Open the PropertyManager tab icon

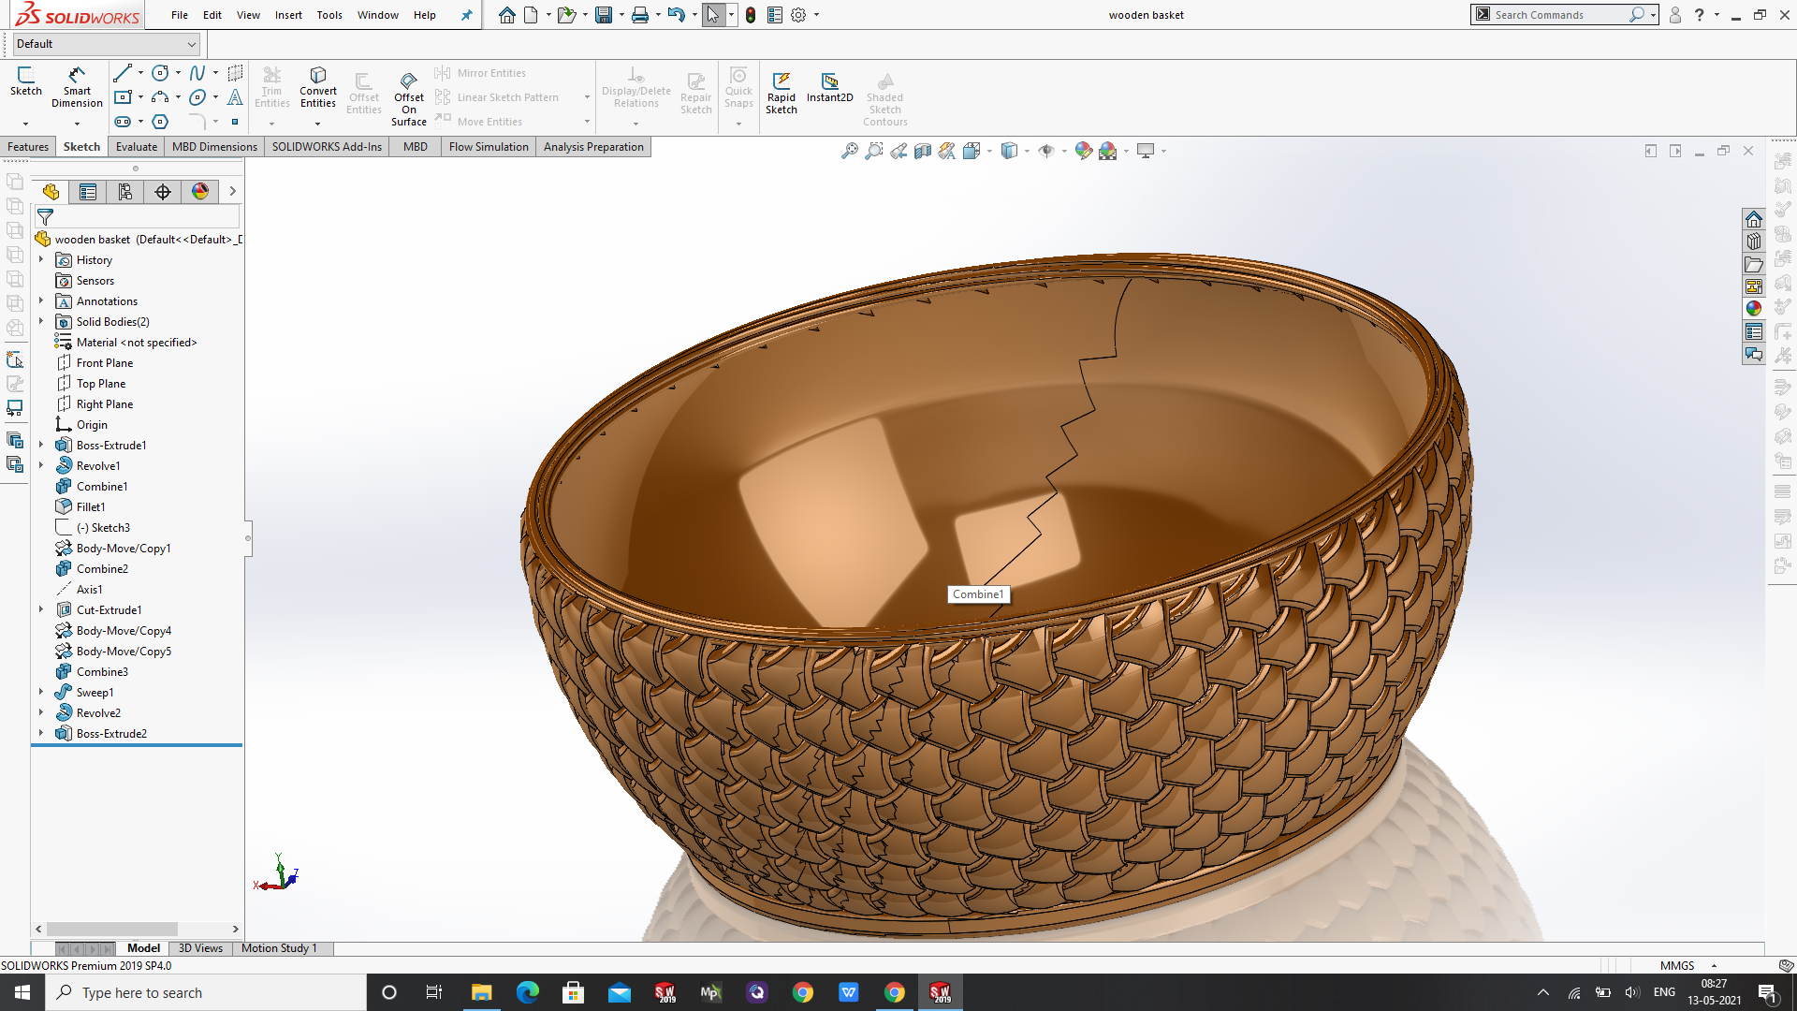pos(88,192)
